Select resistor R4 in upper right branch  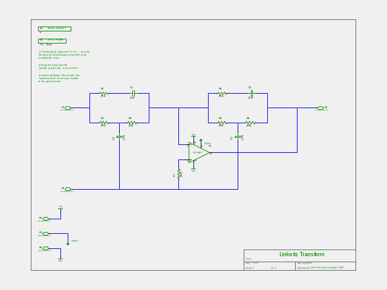point(222,94)
